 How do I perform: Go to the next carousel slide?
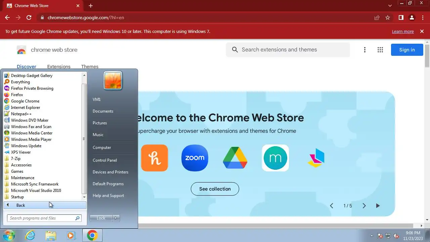click(364, 206)
